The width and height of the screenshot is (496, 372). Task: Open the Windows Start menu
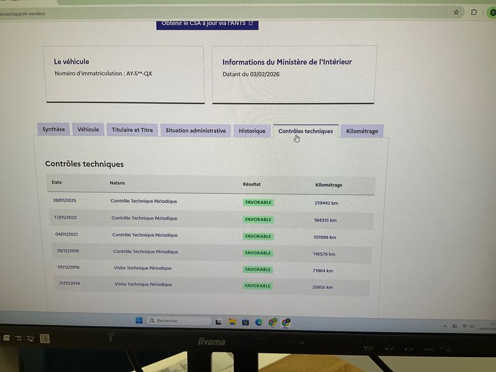click(x=139, y=321)
